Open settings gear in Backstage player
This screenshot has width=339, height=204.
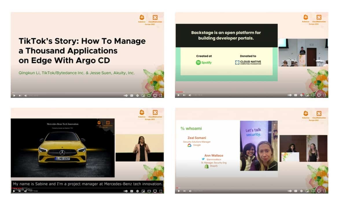coord(301,95)
